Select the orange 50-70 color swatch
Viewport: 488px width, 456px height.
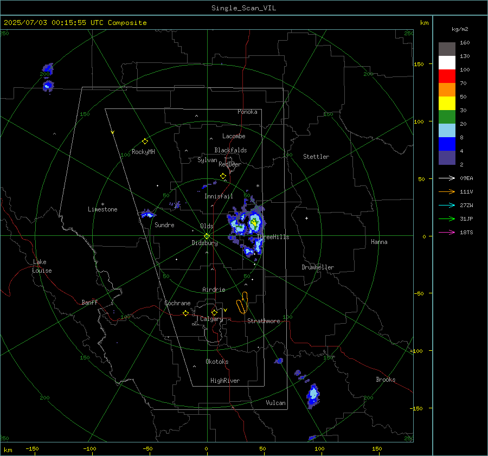[447, 90]
